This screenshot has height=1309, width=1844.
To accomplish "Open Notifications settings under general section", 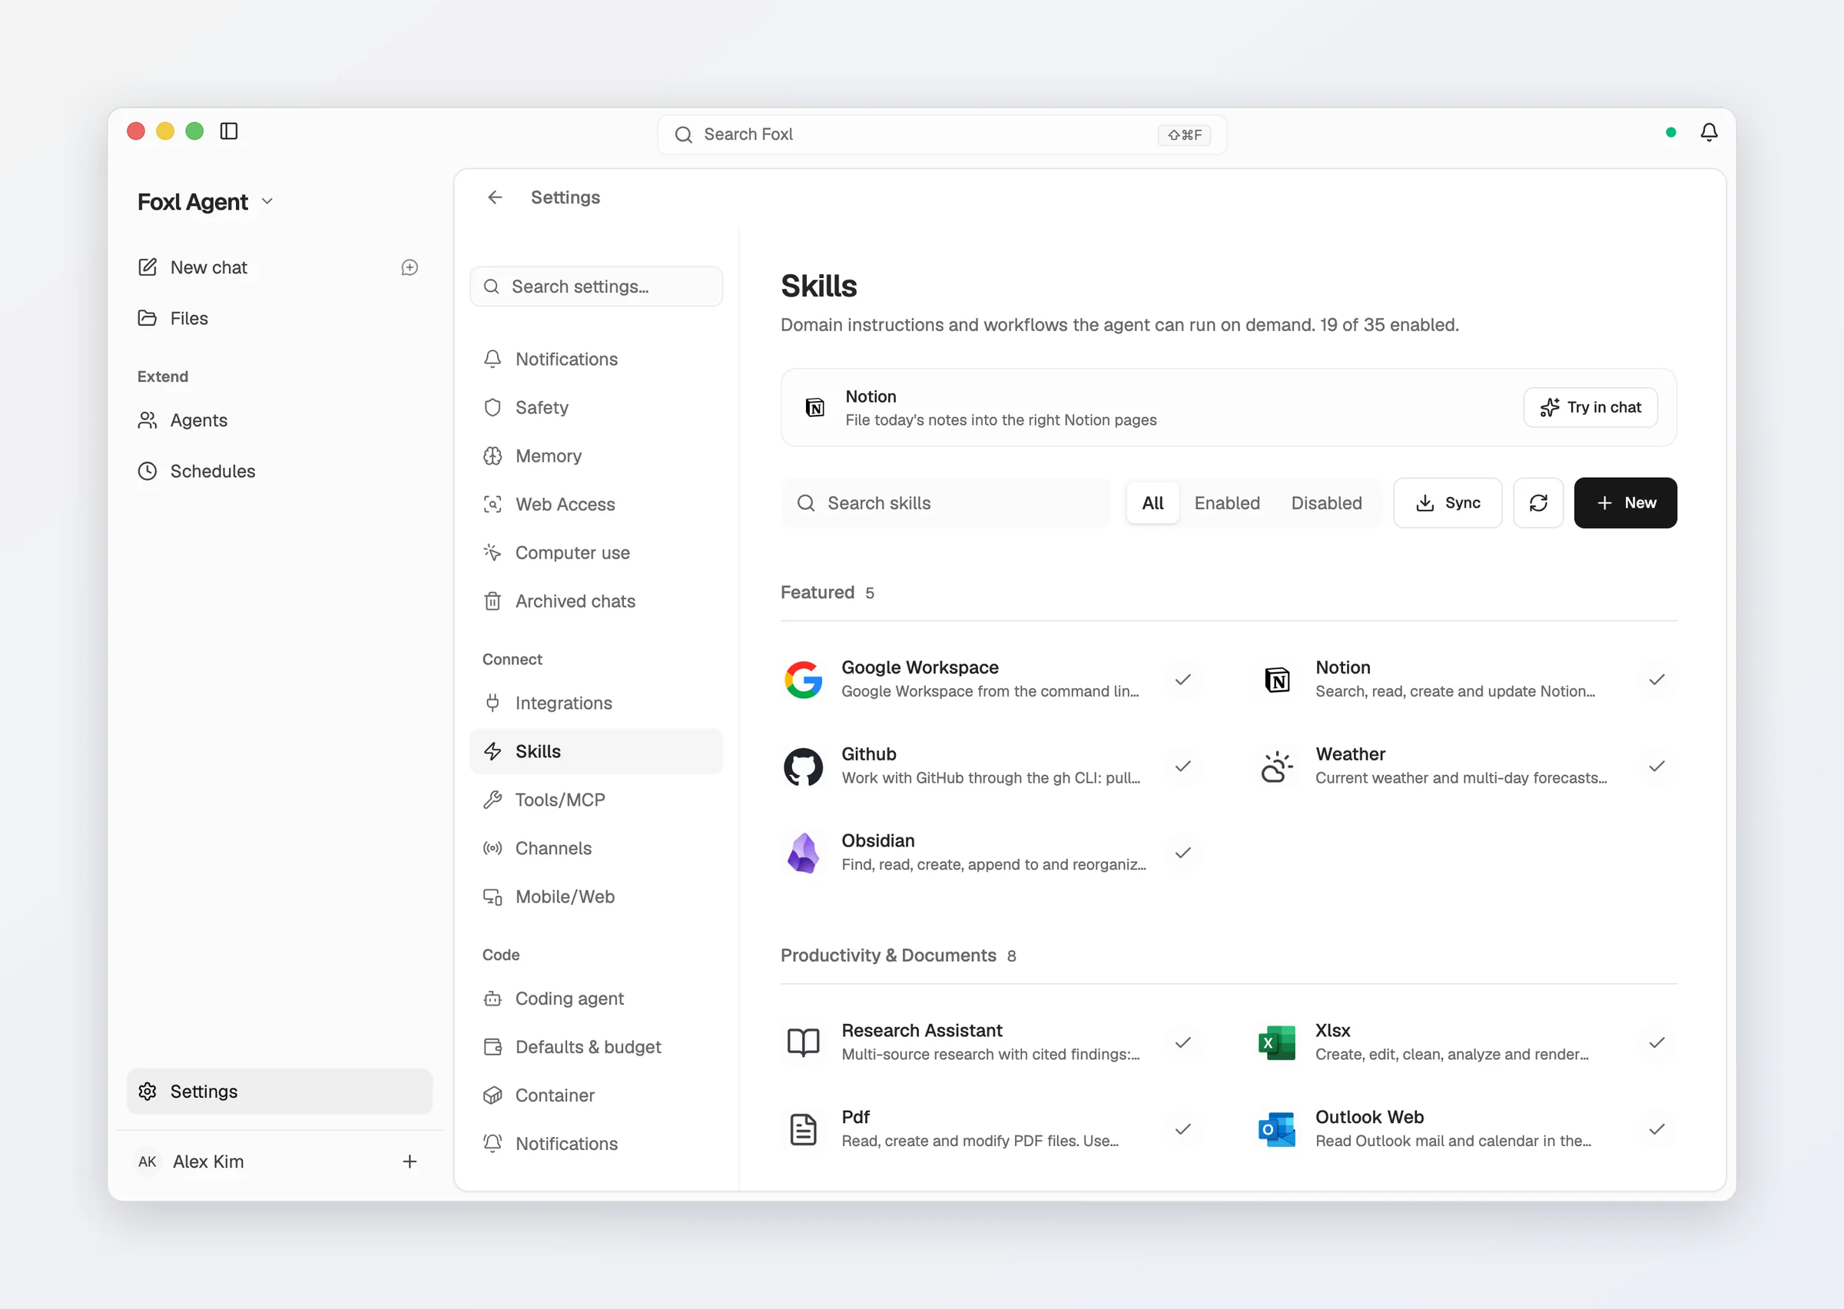I will coord(595,360).
